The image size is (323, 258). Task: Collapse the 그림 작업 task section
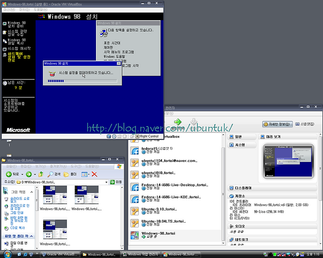(31, 192)
